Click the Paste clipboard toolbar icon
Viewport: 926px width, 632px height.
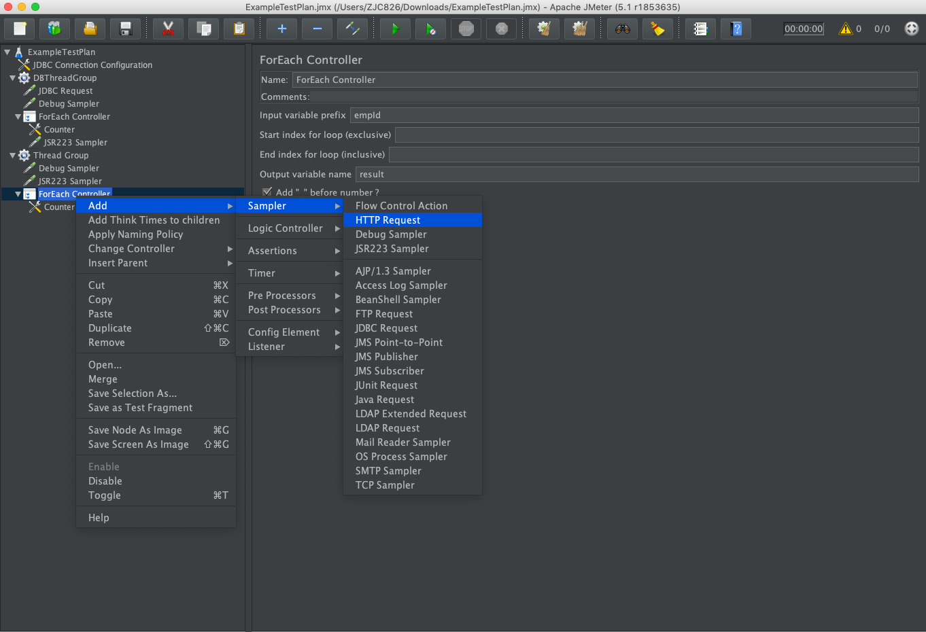point(239,29)
